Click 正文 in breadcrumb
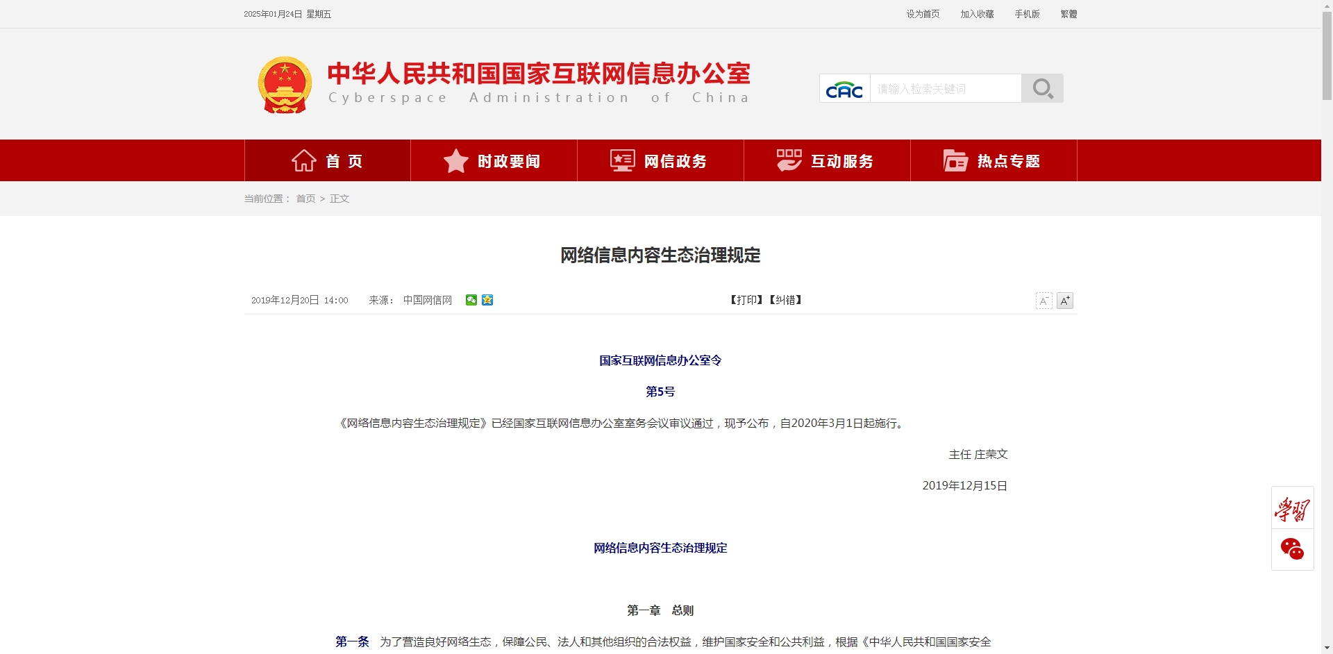 pos(339,199)
